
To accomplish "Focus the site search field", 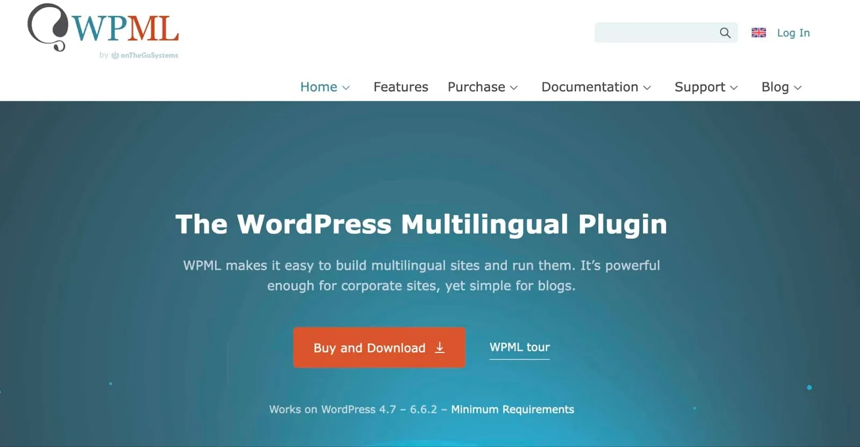I will 665,33.
